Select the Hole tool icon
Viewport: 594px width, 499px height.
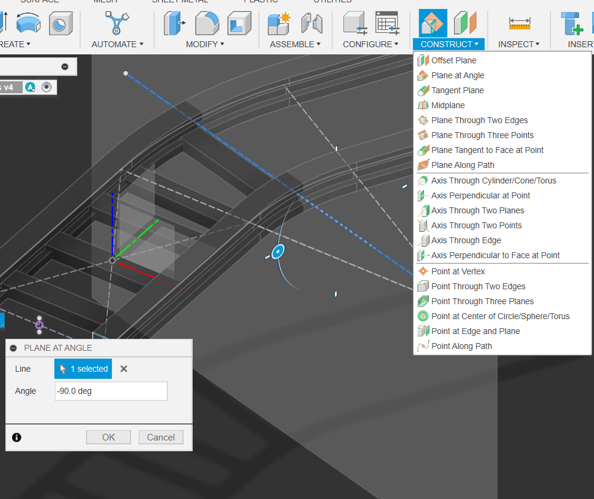(x=60, y=23)
